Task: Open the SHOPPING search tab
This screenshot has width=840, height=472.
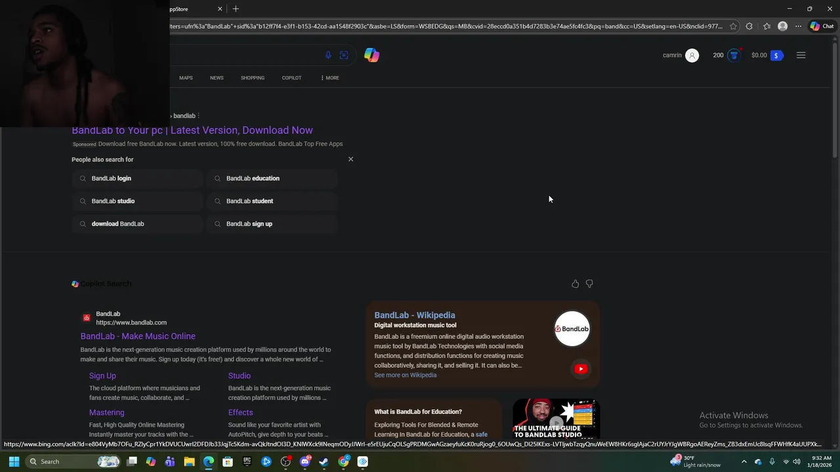Action: point(252,78)
